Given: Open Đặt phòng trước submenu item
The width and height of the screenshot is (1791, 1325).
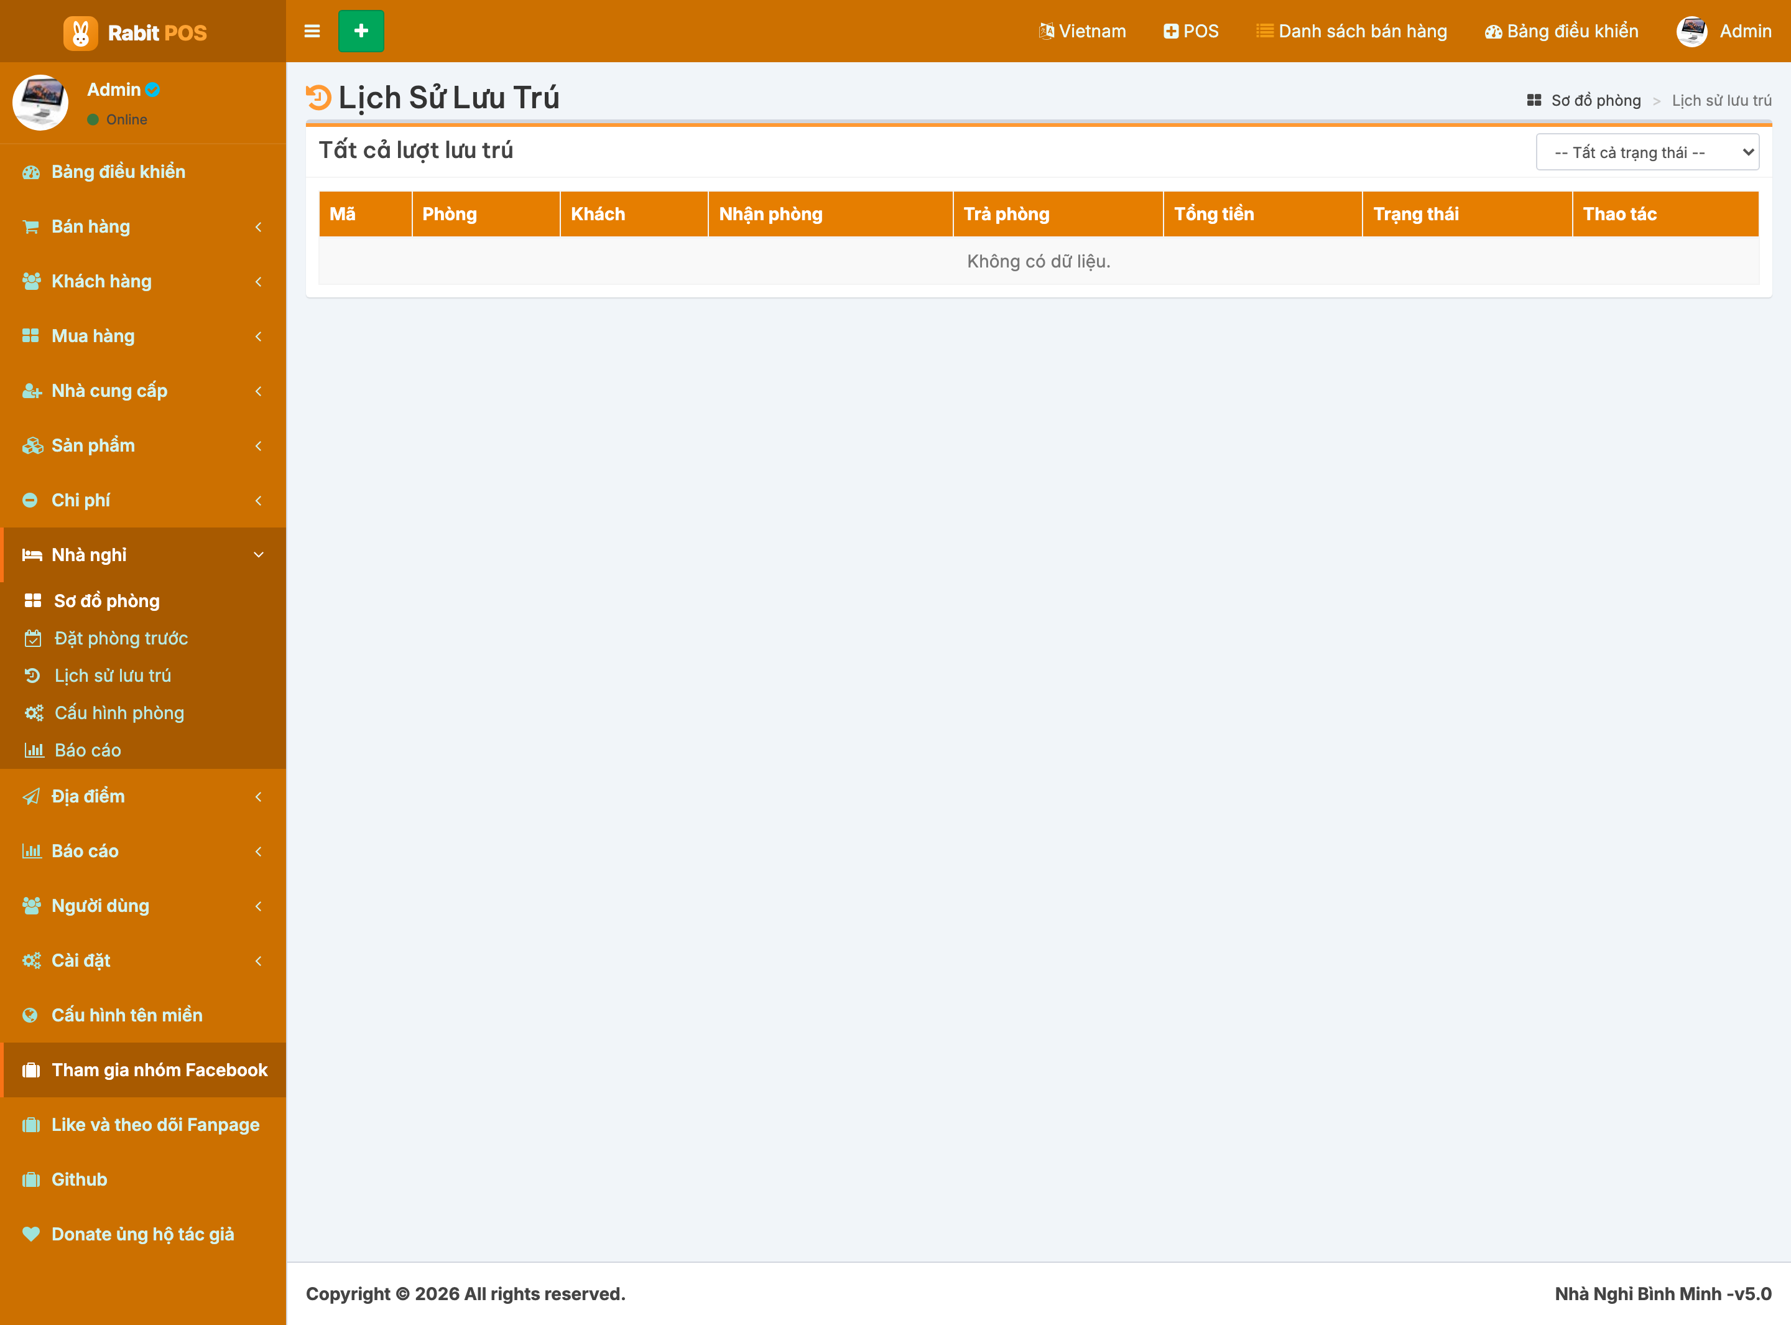Looking at the screenshot, I should 142,638.
